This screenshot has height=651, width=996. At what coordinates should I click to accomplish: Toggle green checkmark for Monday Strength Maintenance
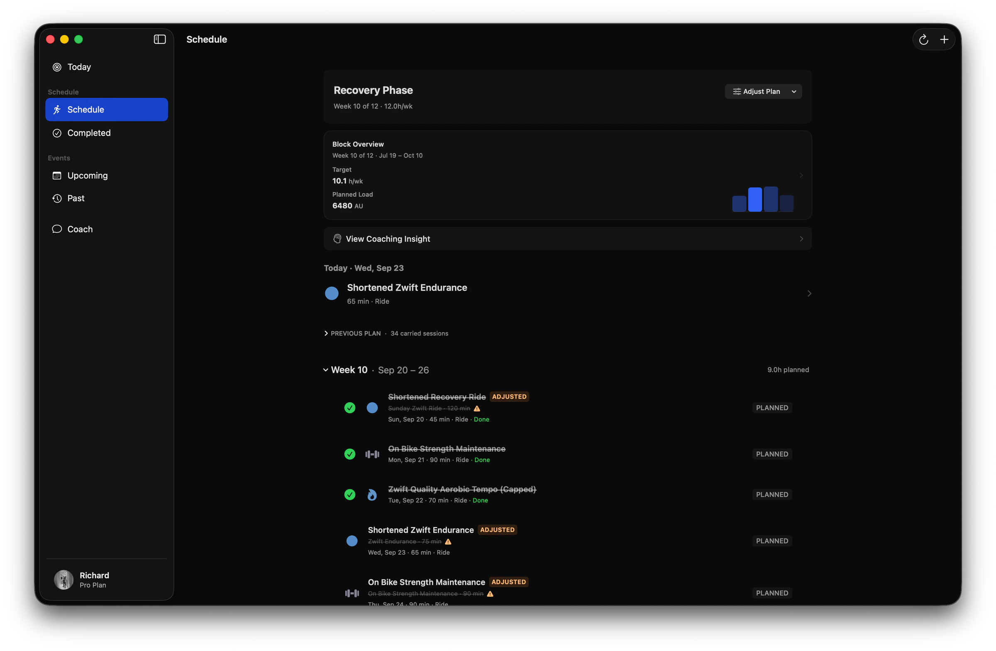point(349,454)
